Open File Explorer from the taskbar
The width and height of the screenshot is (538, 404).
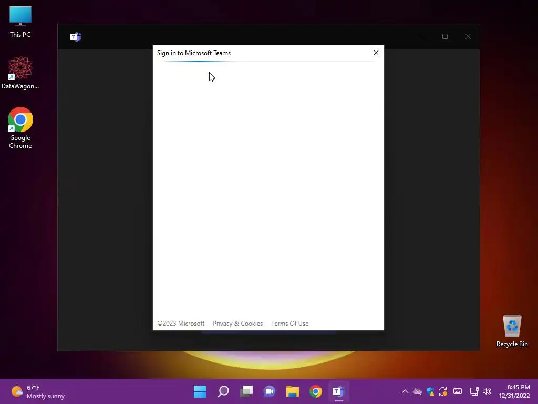pos(293,391)
